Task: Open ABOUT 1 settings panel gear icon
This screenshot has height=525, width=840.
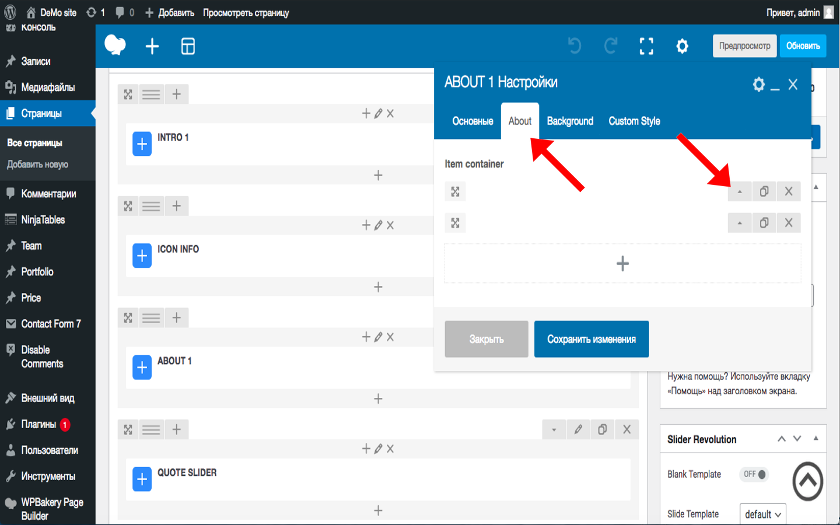Action: click(x=758, y=85)
